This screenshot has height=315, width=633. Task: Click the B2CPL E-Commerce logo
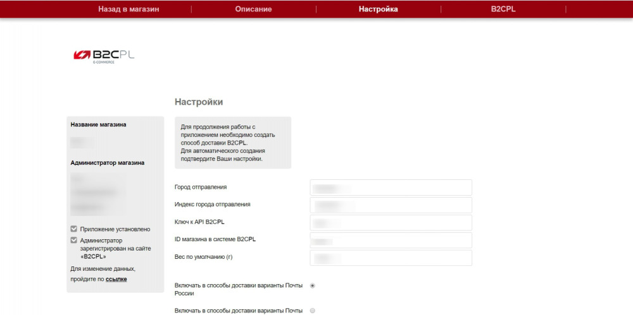(x=104, y=56)
